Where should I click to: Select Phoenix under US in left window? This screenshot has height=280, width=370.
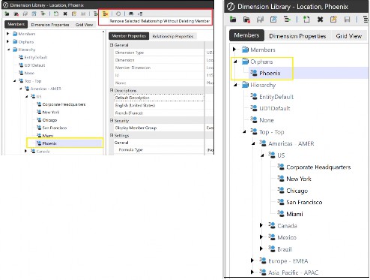point(49,143)
